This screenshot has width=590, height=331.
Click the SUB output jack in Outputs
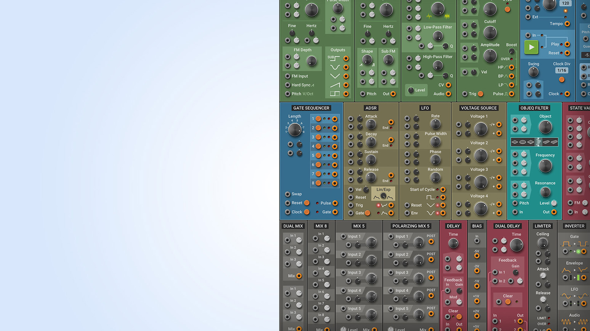pos(346,59)
